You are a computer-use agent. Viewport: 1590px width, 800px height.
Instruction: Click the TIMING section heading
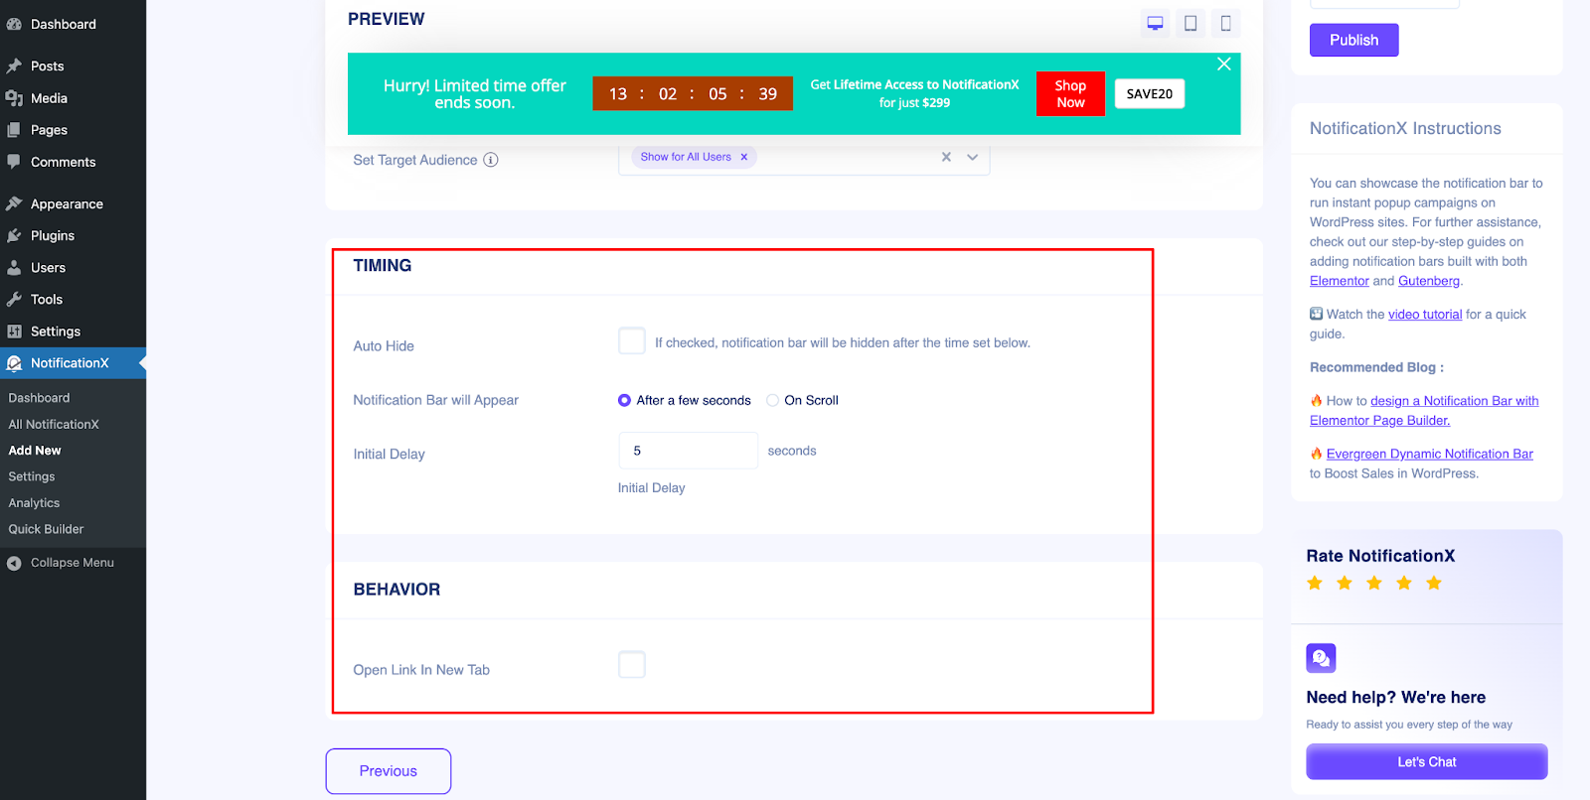pyautogui.click(x=383, y=266)
